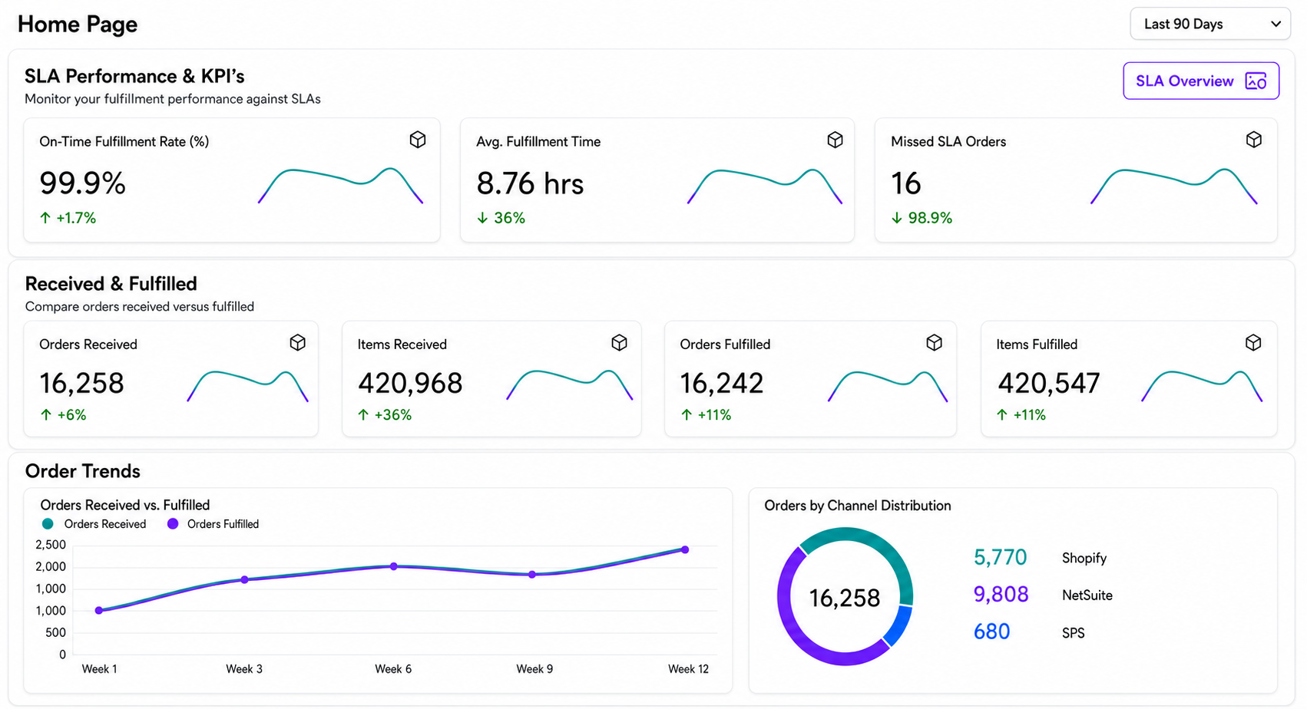Click the cube icon on Avg. Fulfillment Time card

tap(835, 140)
